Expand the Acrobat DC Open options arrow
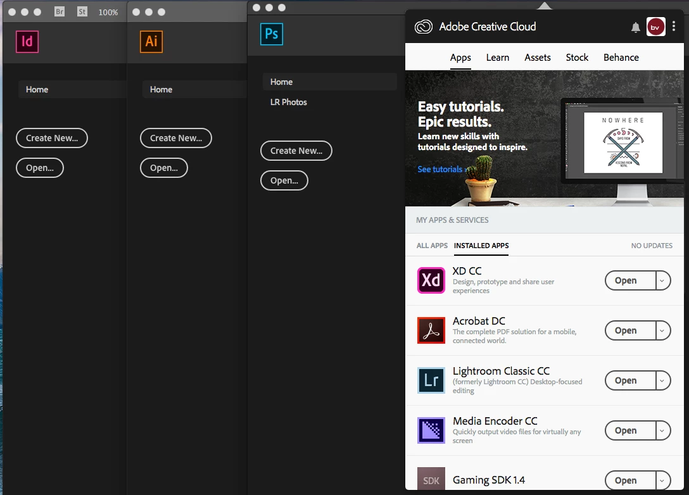Screen dimensions: 689x495 tap(662, 330)
